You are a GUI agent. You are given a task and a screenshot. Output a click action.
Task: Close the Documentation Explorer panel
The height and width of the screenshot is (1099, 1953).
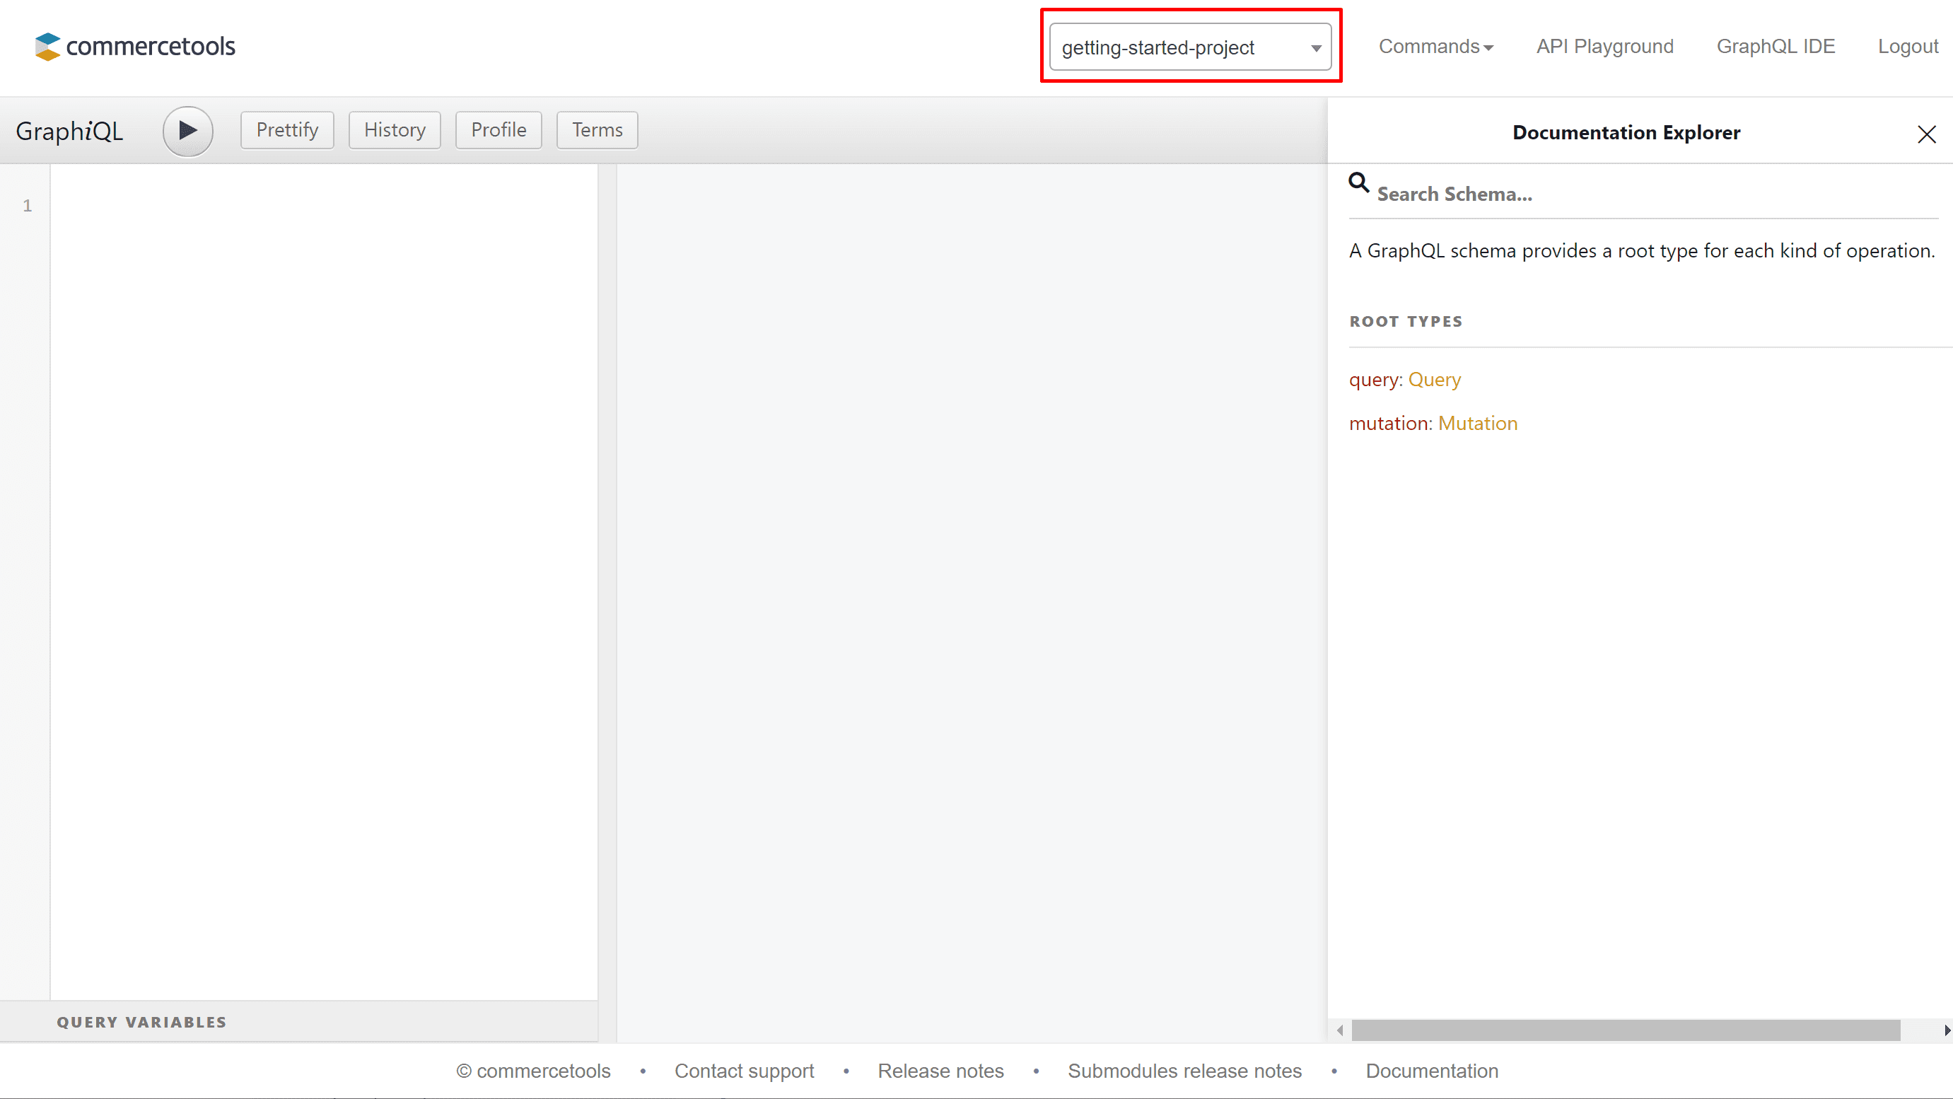coord(1925,134)
